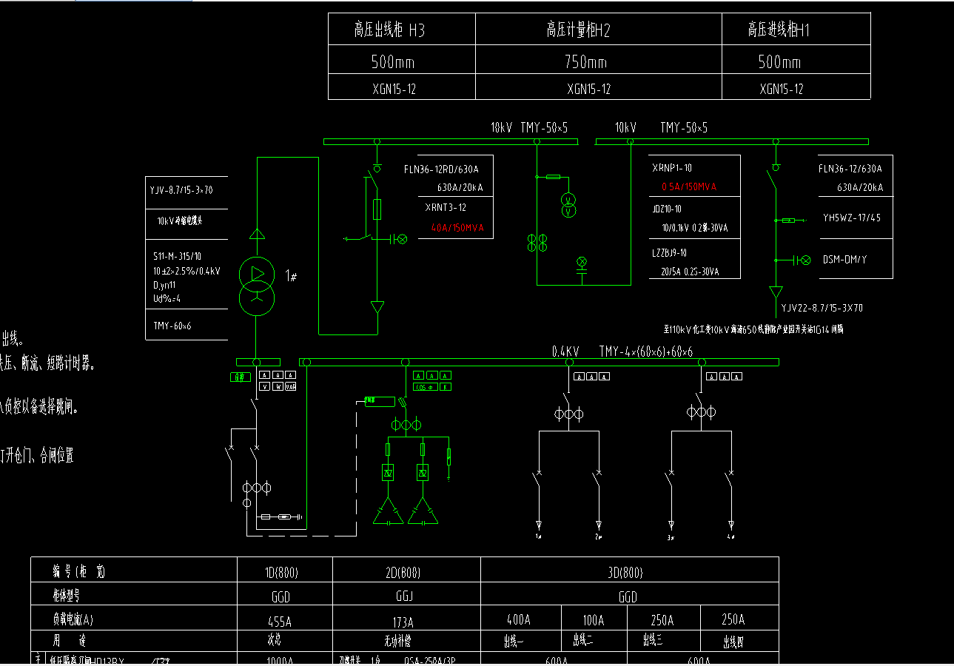The height and width of the screenshot is (666, 954).
Task: Click the LZZBJ9-10 label
Action: pos(670,253)
